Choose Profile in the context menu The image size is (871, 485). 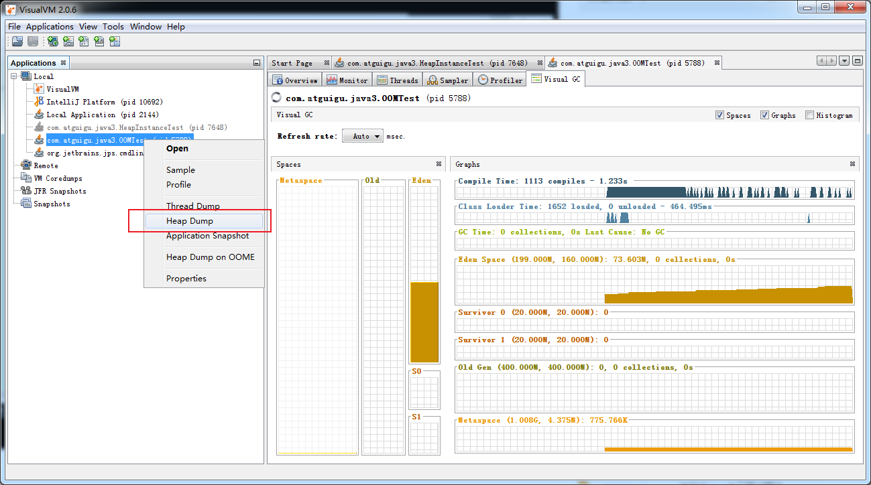click(205, 185)
